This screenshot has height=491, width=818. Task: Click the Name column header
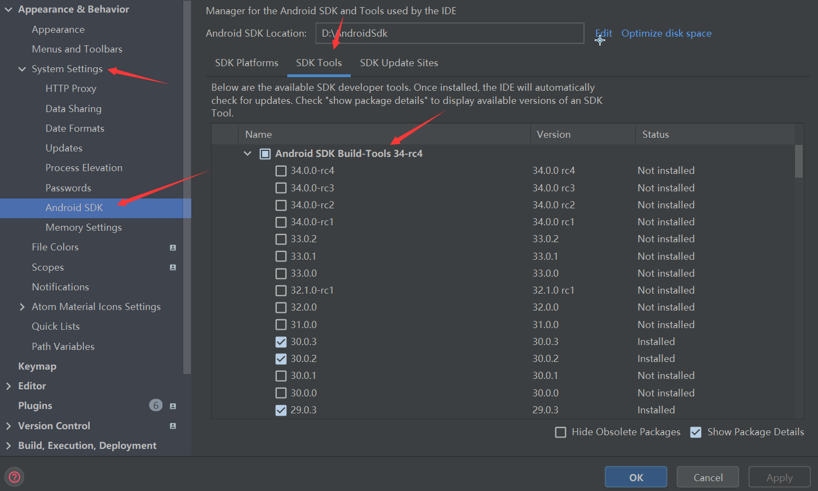[x=384, y=135]
